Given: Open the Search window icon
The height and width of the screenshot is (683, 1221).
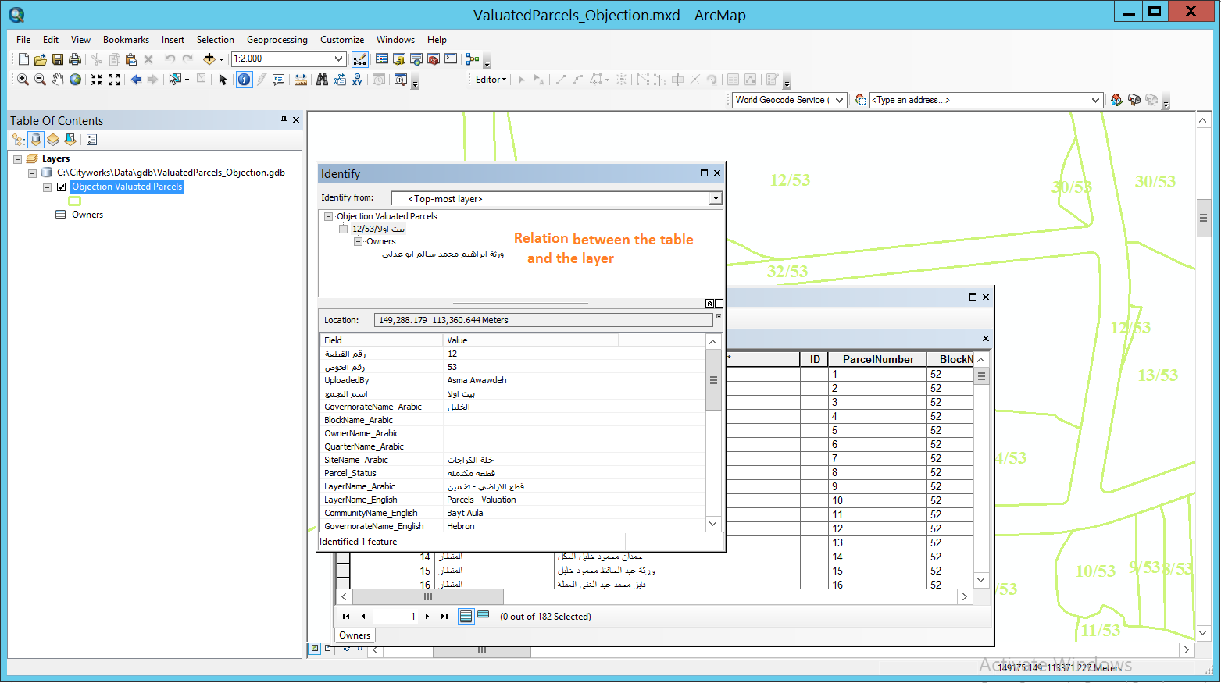Looking at the screenshot, I should [416, 59].
